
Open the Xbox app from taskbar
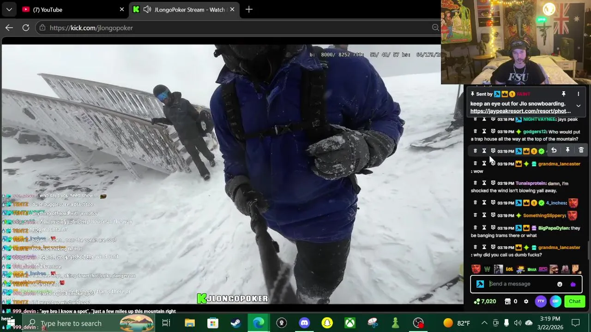[x=350, y=323]
